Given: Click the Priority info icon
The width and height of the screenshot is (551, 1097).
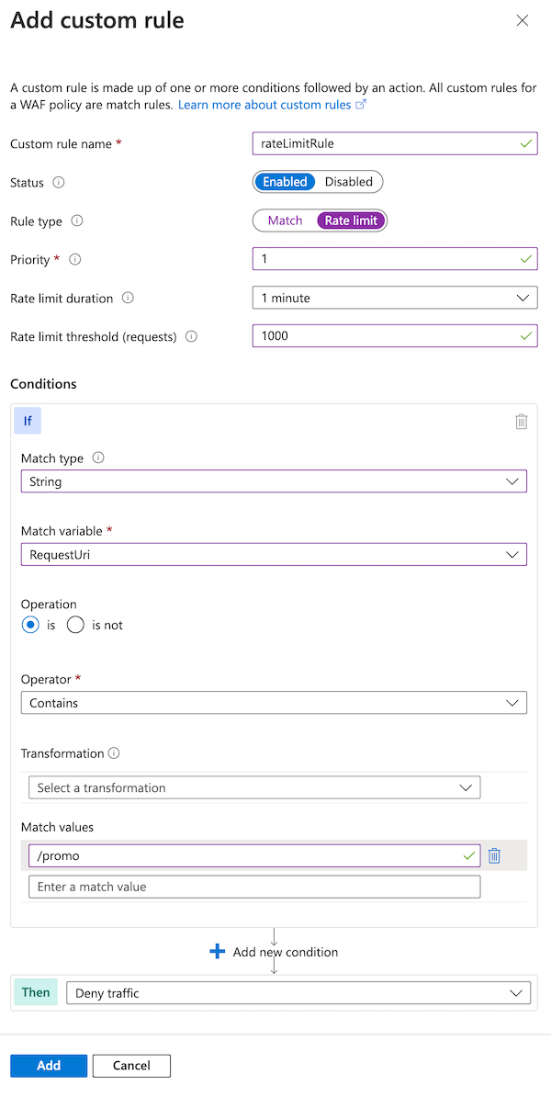Looking at the screenshot, I should (75, 260).
